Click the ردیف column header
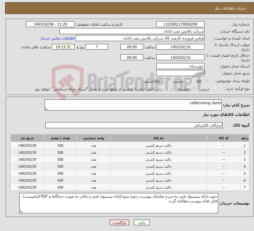Viewport: 254px width, 231px height. point(244,138)
